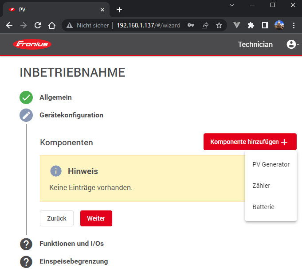The image size is (302, 272).
Task: Bookmark this page with the star icon
Action: (x=219, y=26)
